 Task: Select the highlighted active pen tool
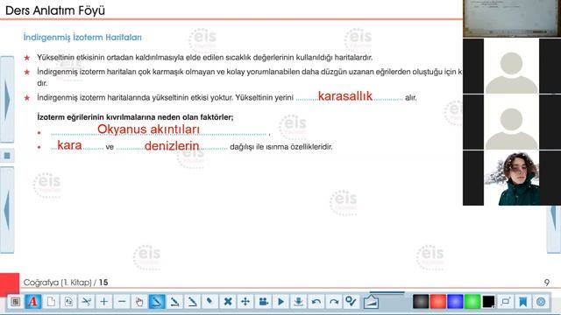[157, 302]
